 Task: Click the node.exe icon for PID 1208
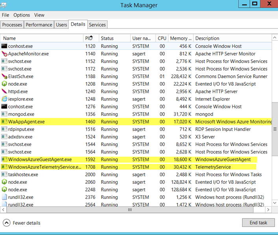[x=4, y=84]
